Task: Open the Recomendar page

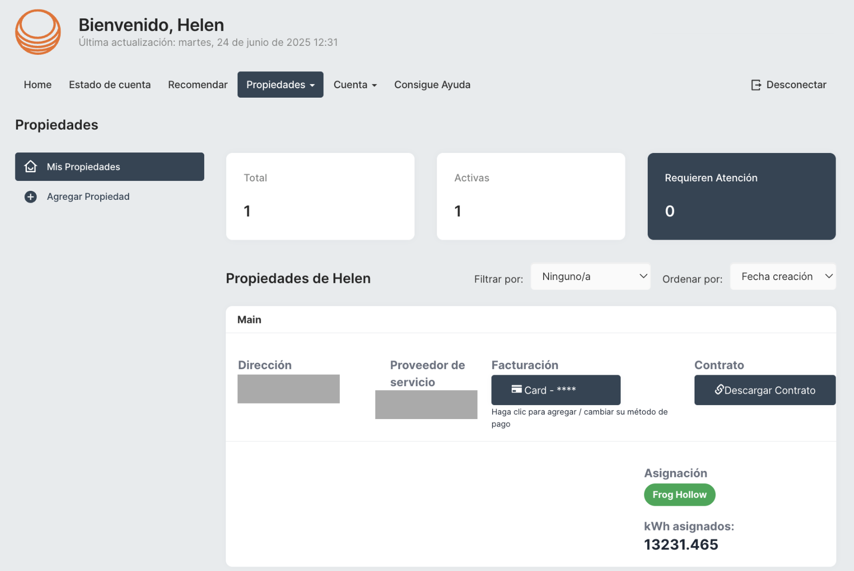Action: [x=198, y=85]
